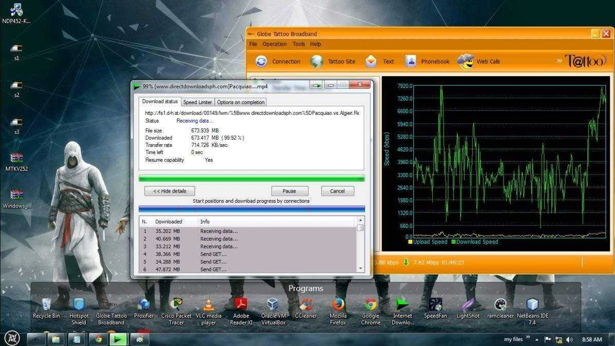This screenshot has height=346, width=615.
Task: Launch Proxifier from dock
Action: (x=144, y=309)
